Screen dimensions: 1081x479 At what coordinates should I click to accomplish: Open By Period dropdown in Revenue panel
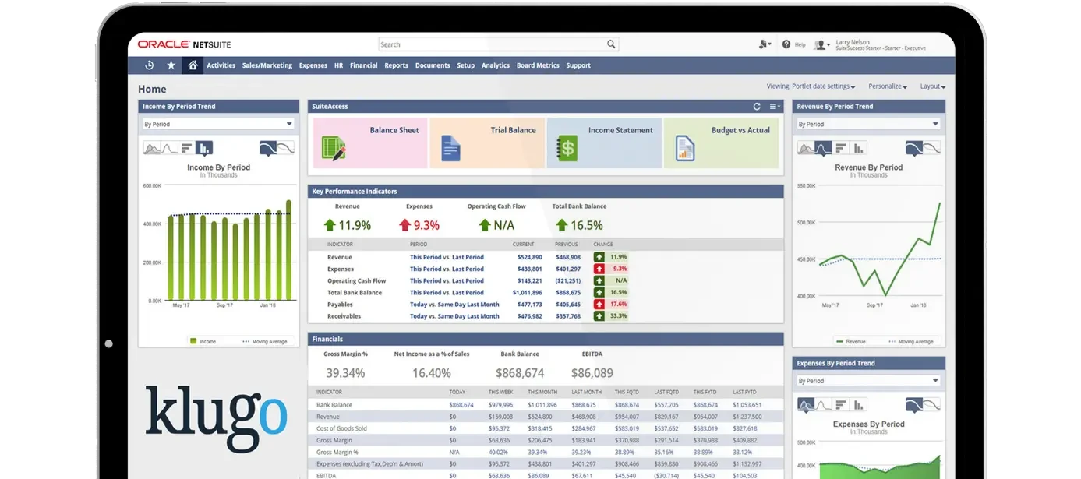pos(868,124)
